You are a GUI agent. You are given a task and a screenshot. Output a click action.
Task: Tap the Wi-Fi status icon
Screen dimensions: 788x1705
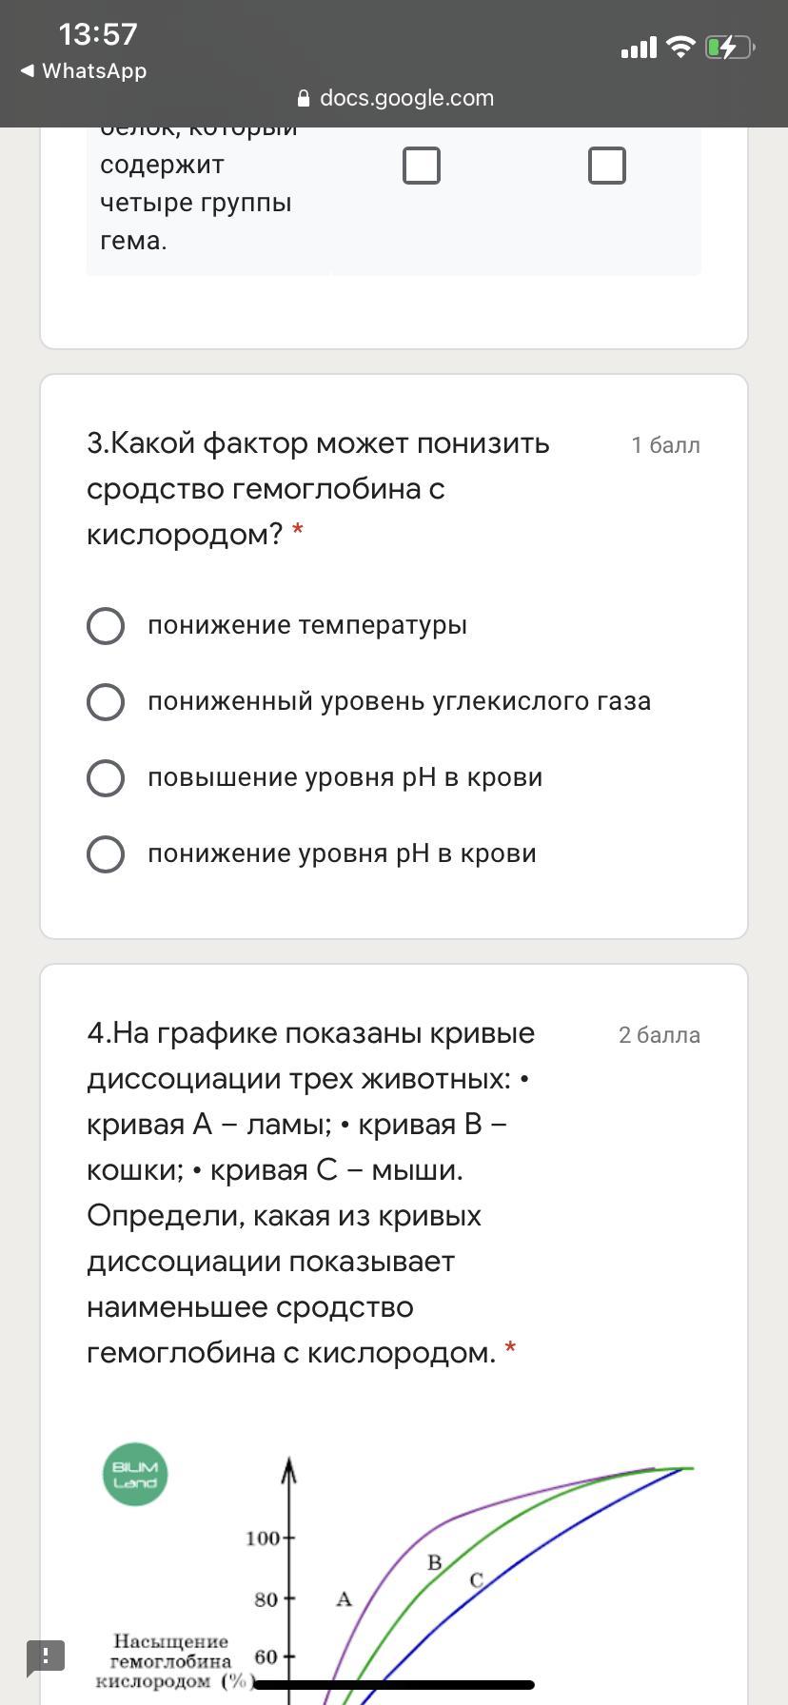680,47
